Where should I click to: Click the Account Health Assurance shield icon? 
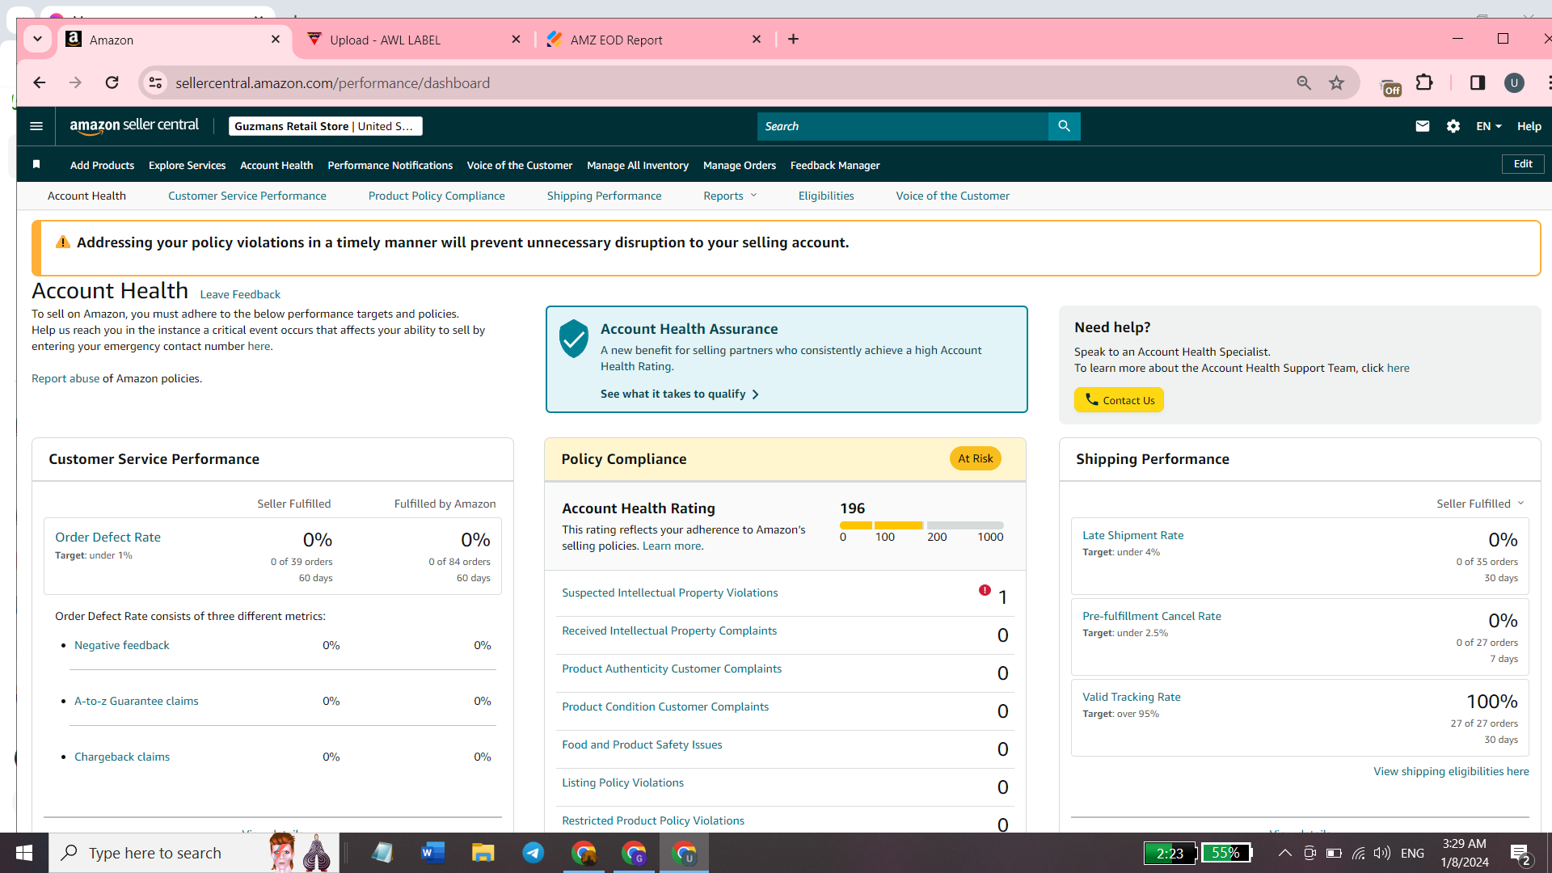point(574,338)
